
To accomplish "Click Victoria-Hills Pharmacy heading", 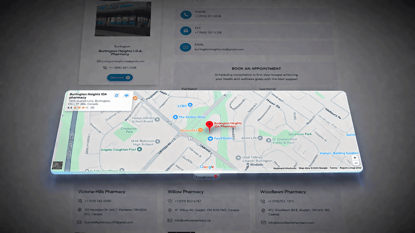I will tap(102, 192).
